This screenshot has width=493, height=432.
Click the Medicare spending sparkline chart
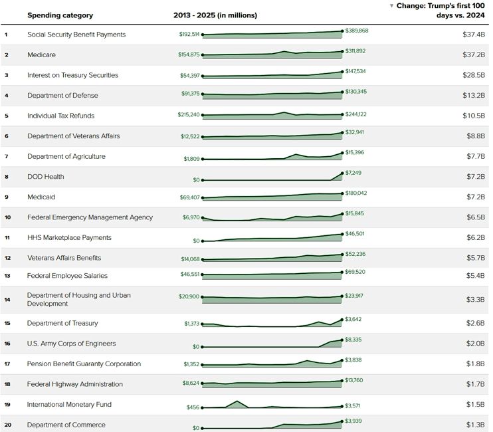pos(272,53)
